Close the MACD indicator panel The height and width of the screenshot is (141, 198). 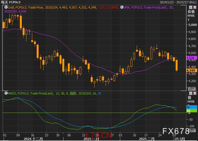(194, 93)
